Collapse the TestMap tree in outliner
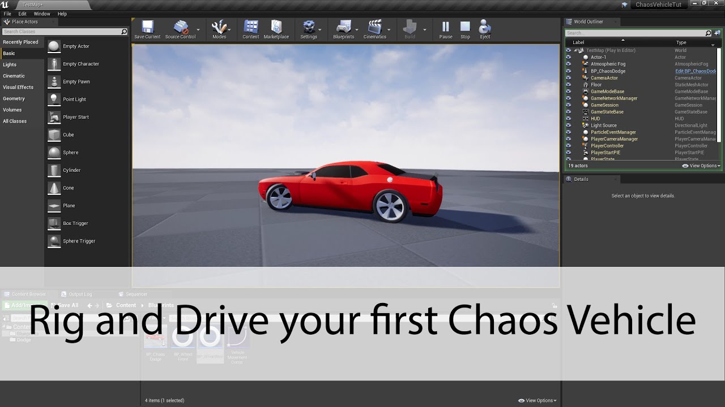This screenshot has width=725, height=407. coord(575,50)
